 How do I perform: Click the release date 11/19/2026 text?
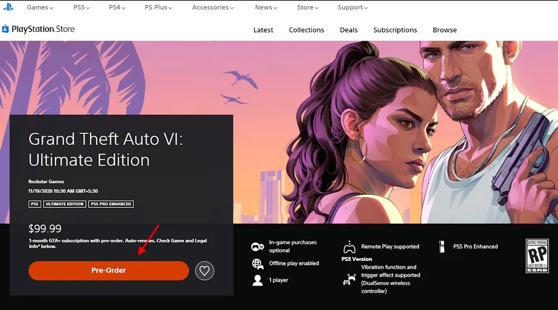63,191
